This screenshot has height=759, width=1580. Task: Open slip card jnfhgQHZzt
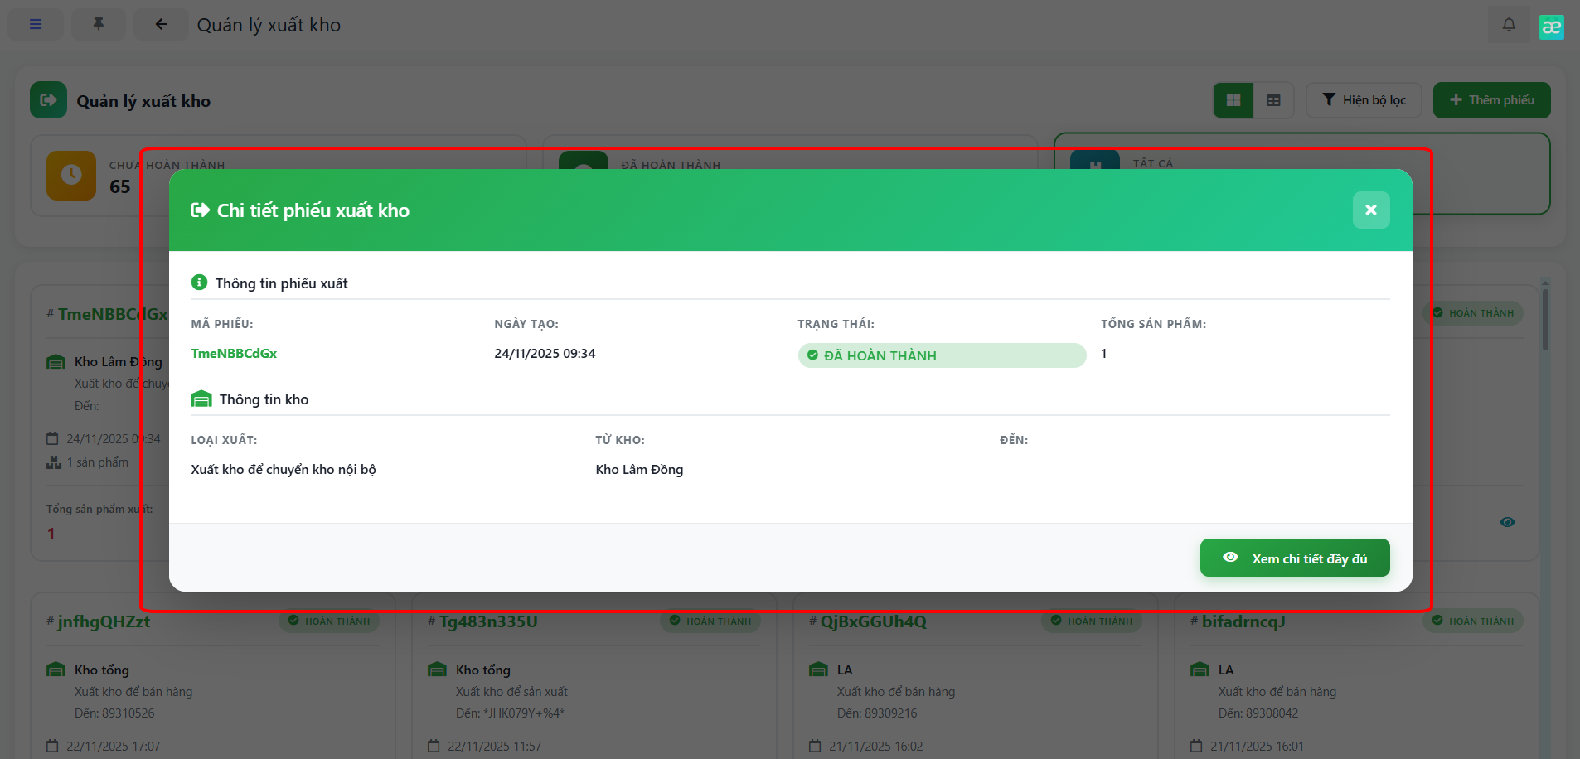(104, 621)
